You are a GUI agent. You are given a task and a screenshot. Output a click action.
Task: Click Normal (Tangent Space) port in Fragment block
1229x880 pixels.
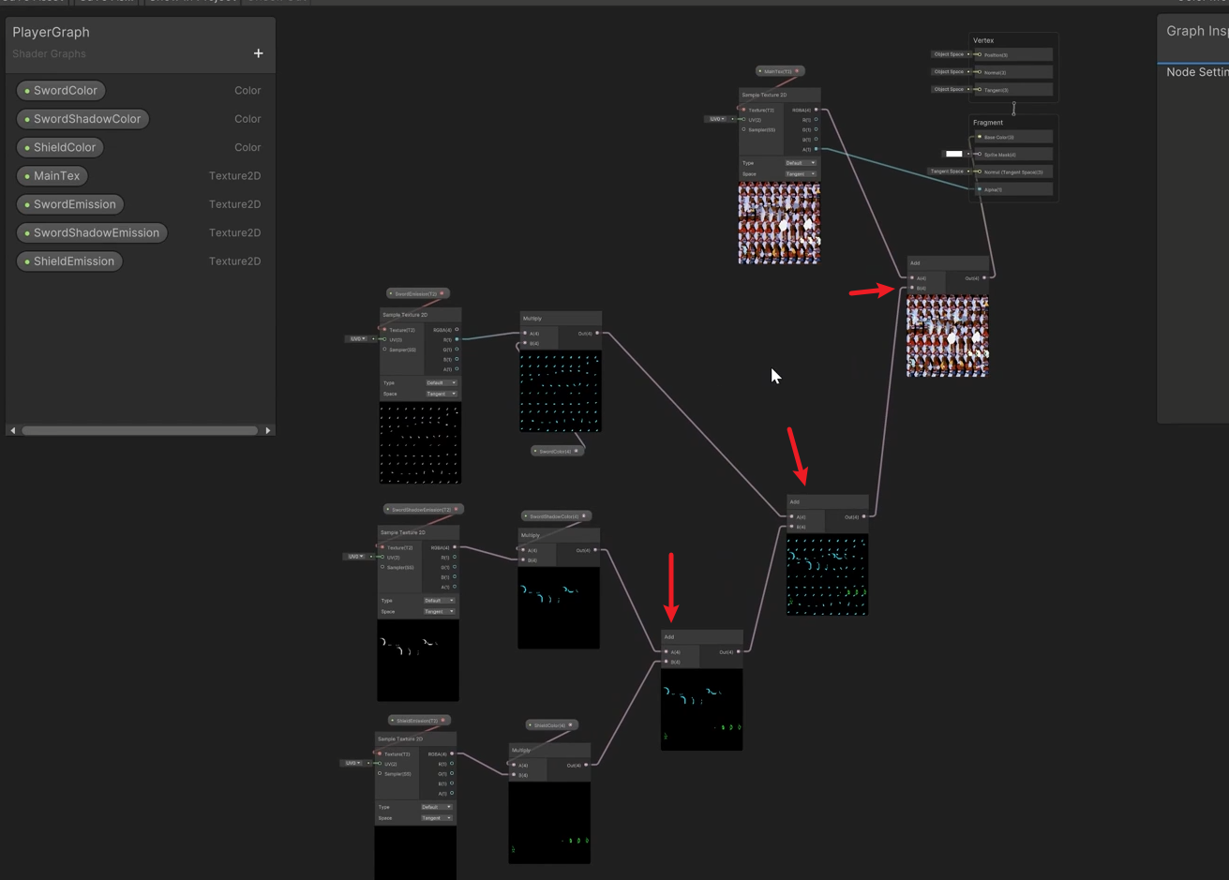pyautogui.click(x=980, y=172)
